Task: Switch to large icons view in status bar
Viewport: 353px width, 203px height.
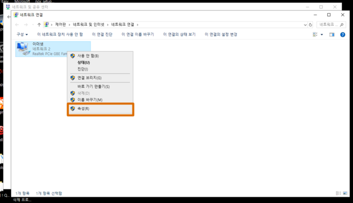Action: click(x=344, y=193)
